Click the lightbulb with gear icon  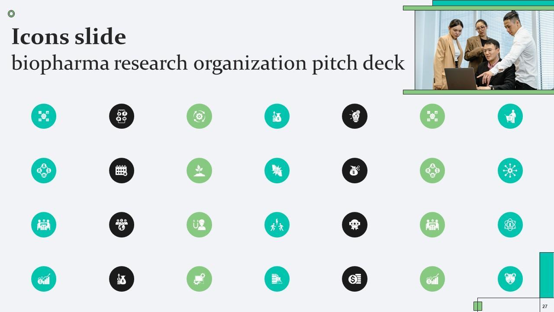click(354, 116)
